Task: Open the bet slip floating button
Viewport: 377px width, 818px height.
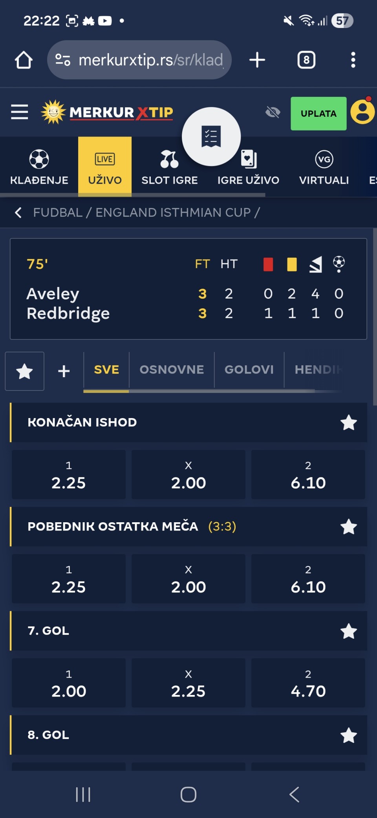Action: coord(211,136)
